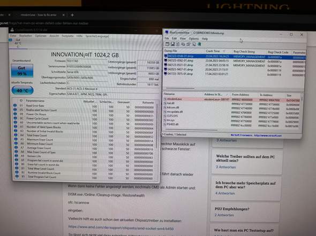Click the Gut 99 % health status button

pos(22,70)
